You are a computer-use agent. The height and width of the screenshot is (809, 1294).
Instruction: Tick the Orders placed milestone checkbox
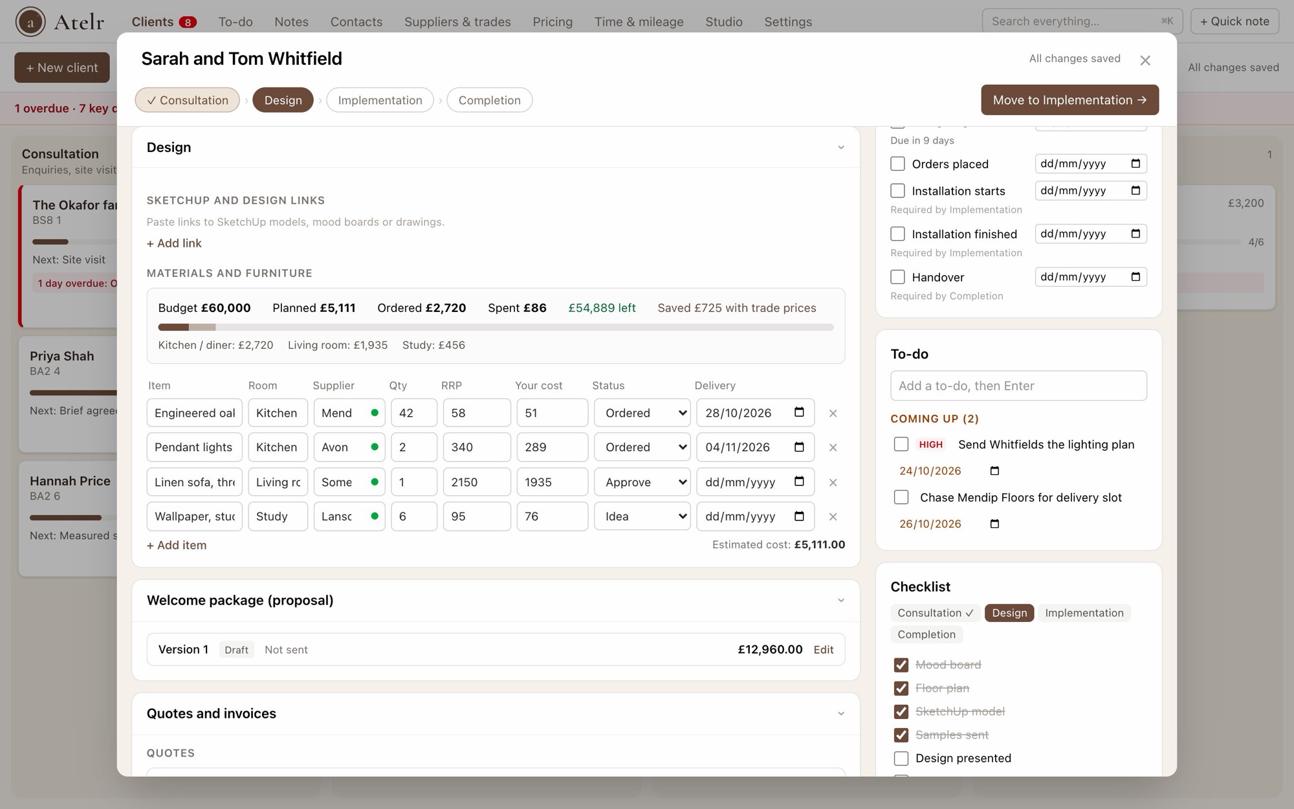click(x=897, y=164)
